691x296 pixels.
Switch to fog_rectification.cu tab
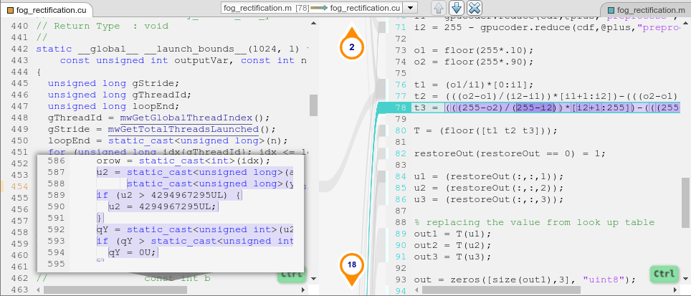coord(47,10)
